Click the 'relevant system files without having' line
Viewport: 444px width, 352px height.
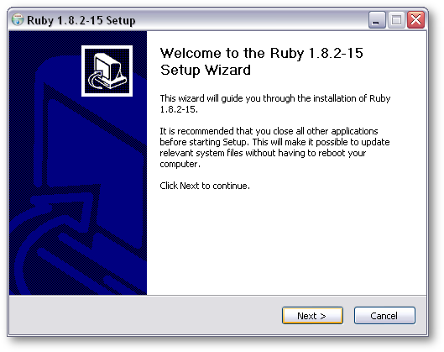click(x=263, y=153)
